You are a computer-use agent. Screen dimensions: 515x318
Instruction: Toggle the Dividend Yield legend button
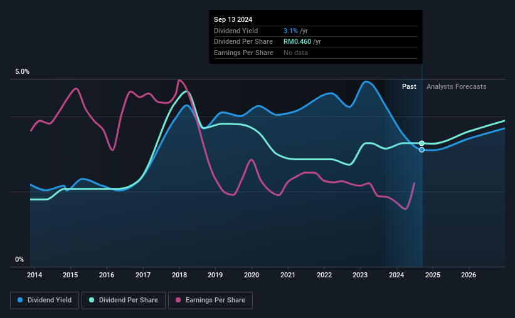(x=45, y=300)
